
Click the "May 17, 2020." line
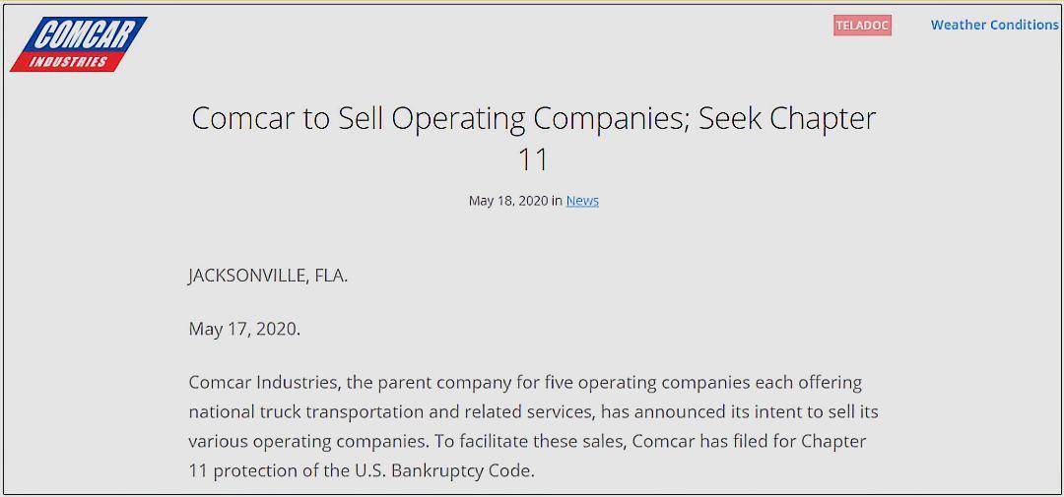click(244, 329)
